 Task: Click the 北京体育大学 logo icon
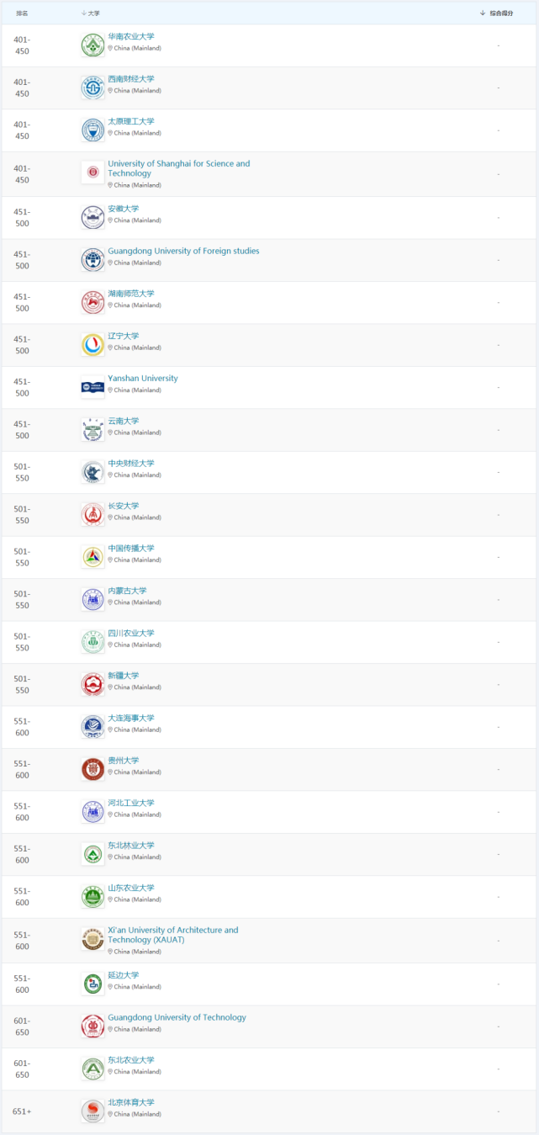pyautogui.click(x=92, y=1111)
